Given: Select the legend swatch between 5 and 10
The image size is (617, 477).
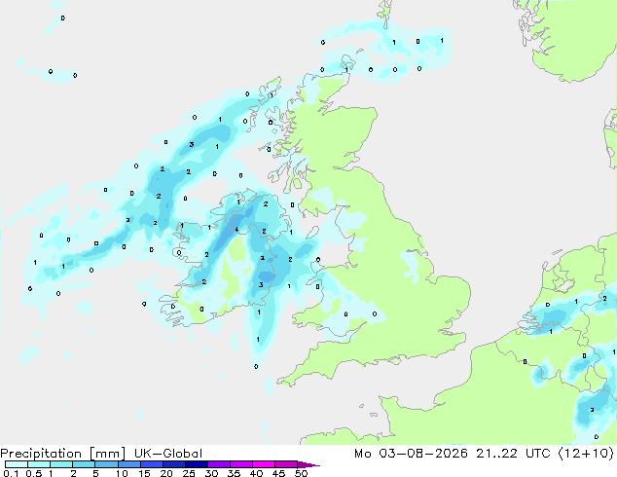Looking at the screenshot, I should (107, 464).
